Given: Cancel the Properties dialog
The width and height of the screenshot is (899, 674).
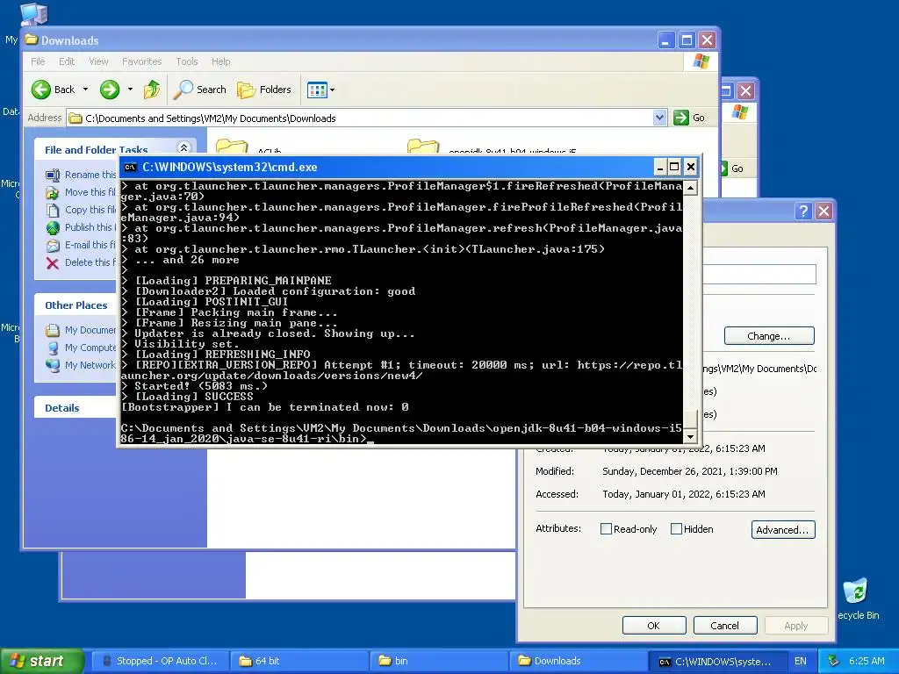Looking at the screenshot, I should pos(724,625).
